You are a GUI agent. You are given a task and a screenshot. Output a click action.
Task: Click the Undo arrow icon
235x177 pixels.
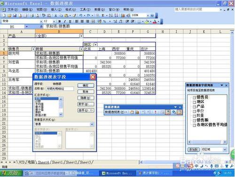(81, 16)
